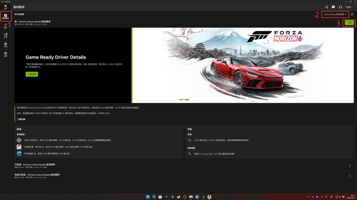Open the Settings (设置) gear in sidebar
Image resolution: width=357 pixels, height=200 pixels.
[x=6, y=54]
